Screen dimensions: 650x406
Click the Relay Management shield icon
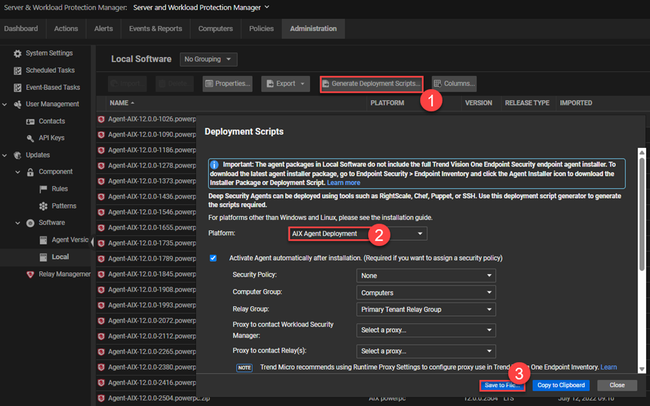pyautogui.click(x=30, y=275)
